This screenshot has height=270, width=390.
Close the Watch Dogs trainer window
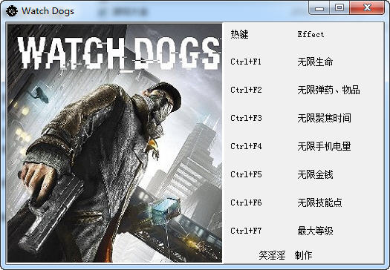(367, 8)
